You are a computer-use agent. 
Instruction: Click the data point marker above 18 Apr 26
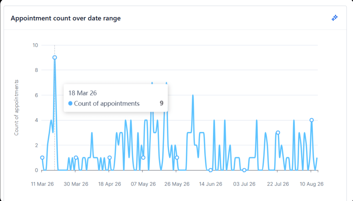109,158
